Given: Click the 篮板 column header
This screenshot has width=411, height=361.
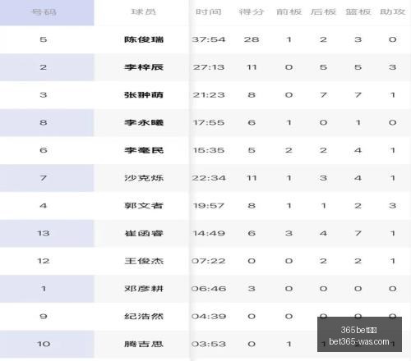Looking at the screenshot, I should point(358,12).
